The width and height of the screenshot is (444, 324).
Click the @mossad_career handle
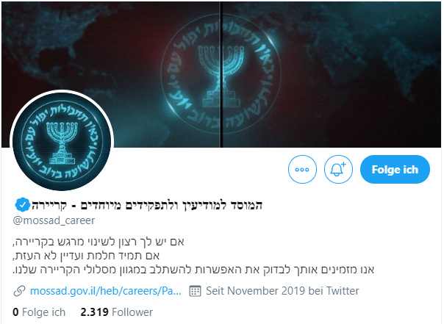coord(54,220)
